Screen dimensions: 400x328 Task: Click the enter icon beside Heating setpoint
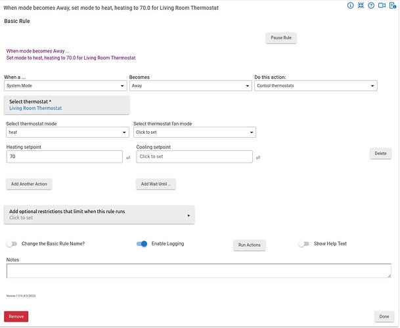click(128, 157)
